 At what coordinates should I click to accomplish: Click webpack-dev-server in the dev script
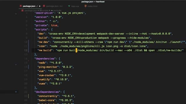tap(110, 34)
